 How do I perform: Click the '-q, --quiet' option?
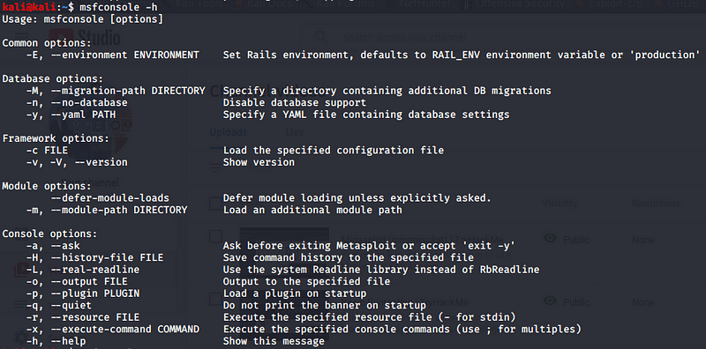coord(59,305)
